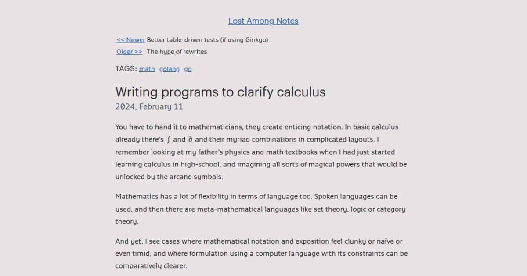Screen dimensions: 527x276
Task: Select the article title Writing programs to clarify calculus
Action: point(220,92)
